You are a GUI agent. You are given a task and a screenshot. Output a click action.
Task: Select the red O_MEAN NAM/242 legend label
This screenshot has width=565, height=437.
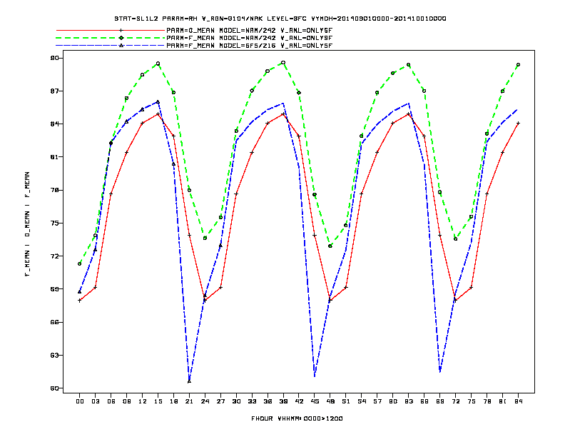click(x=249, y=31)
